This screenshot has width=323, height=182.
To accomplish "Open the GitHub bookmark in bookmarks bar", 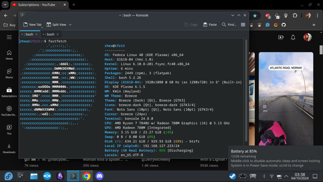I will [284, 25].
